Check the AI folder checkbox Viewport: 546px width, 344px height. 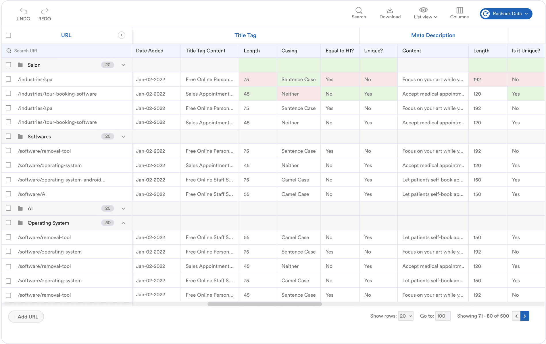(x=9, y=208)
